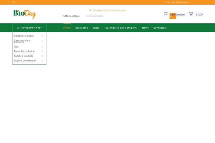Focus the Cerca prodotto search field
Screen dimensions: 215x143
point(95,16)
